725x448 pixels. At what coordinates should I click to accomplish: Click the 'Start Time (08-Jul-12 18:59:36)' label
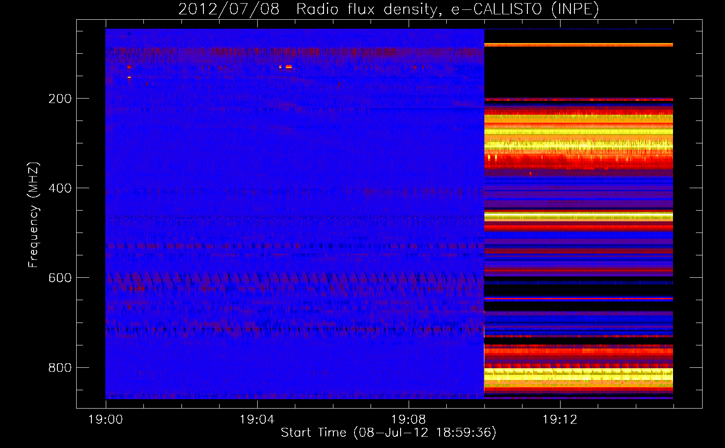tap(388, 433)
